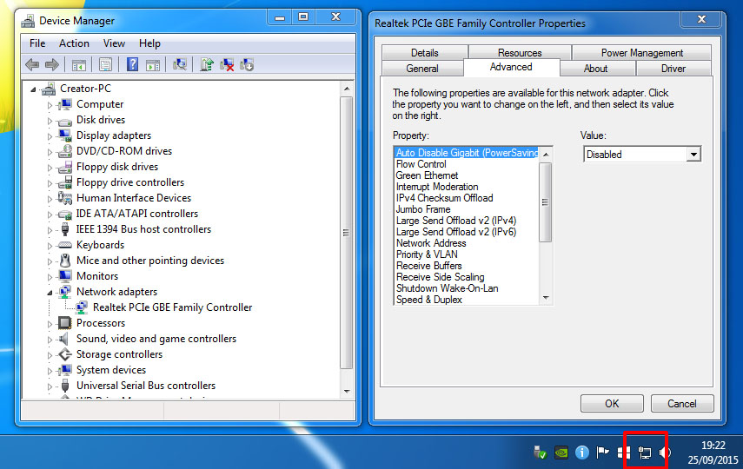Select the Shutdown Wake-On-Lan property
Image resolution: width=743 pixels, height=469 pixels.
(447, 288)
